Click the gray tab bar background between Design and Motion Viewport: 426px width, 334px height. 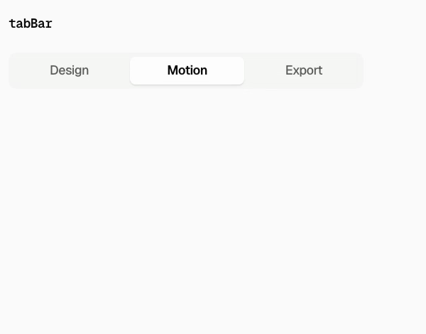tap(129, 70)
